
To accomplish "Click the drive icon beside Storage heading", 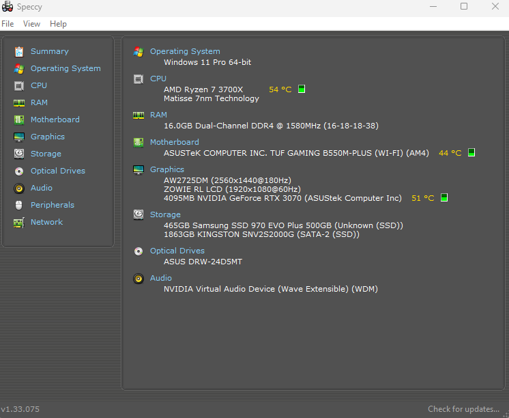I will 139,214.
